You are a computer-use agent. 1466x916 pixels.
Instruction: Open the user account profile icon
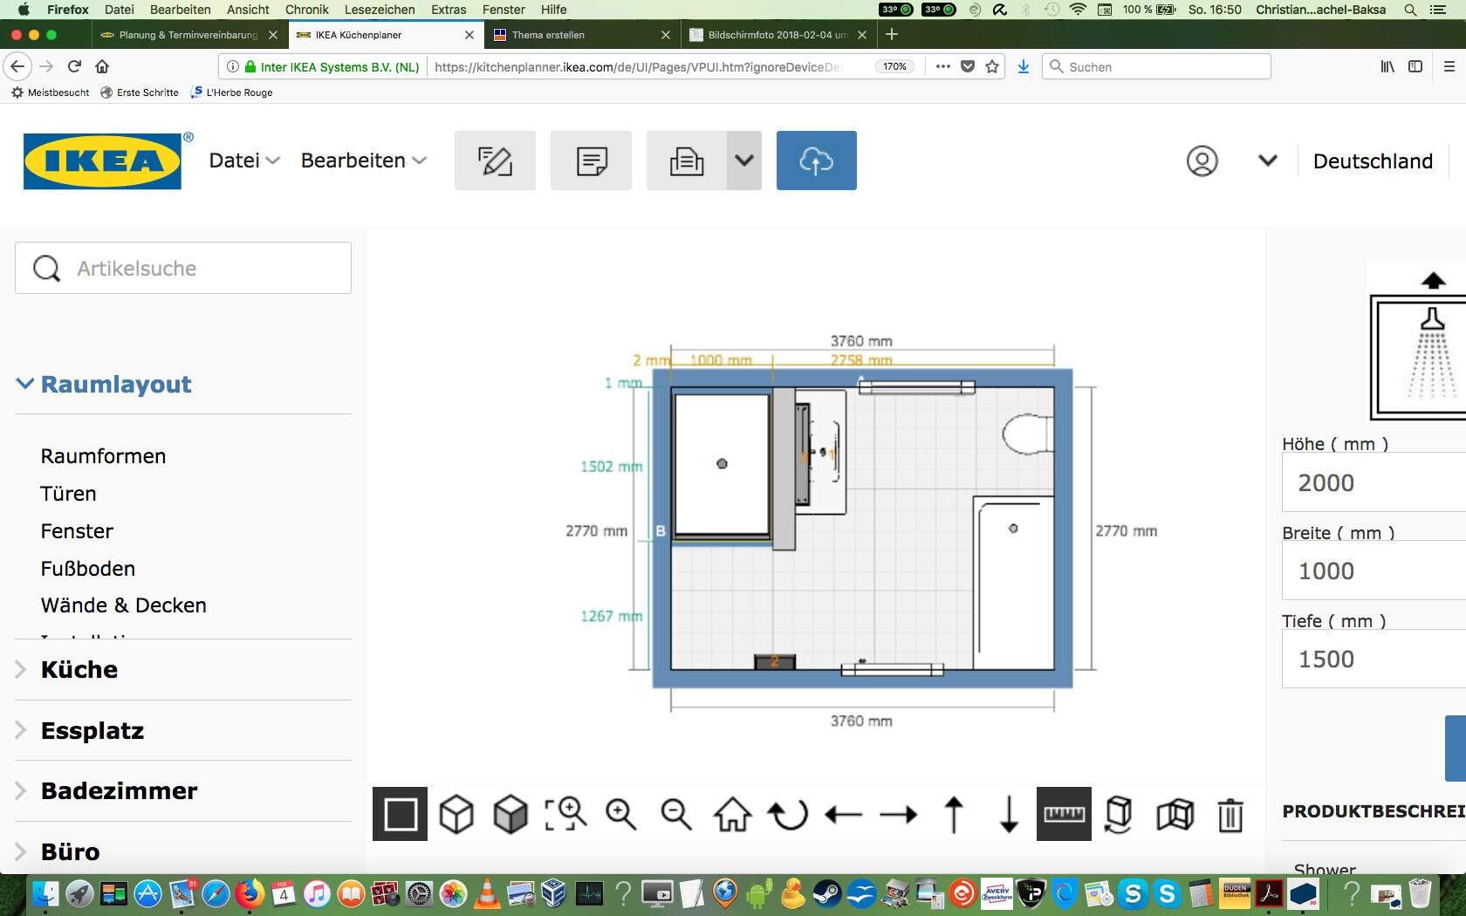1202,161
